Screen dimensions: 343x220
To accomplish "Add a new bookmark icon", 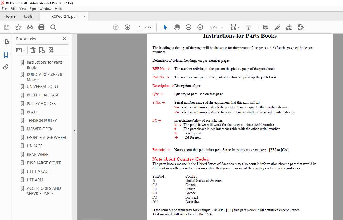I will 42,50.
